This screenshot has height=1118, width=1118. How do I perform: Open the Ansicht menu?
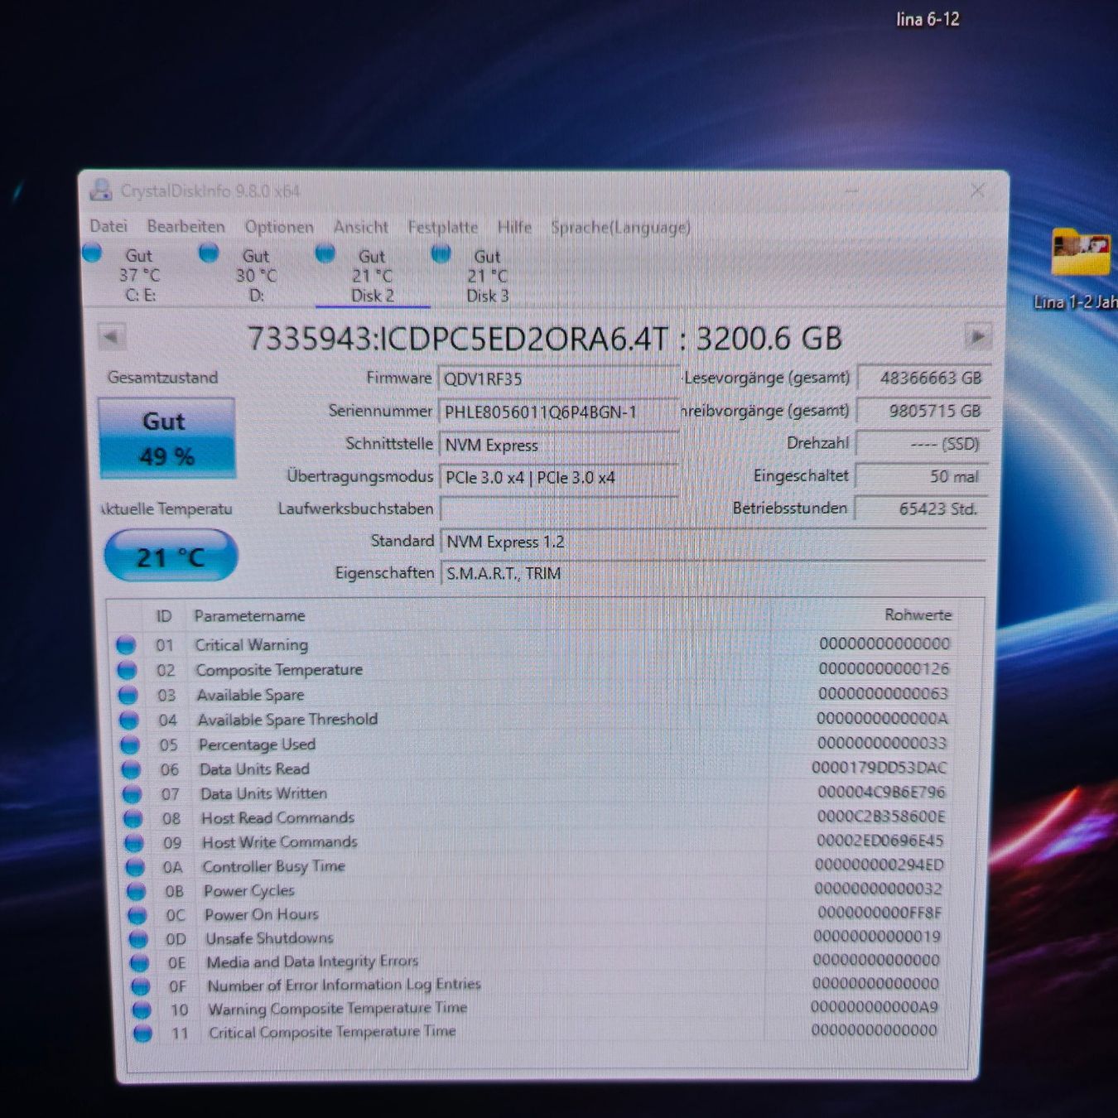coord(360,227)
